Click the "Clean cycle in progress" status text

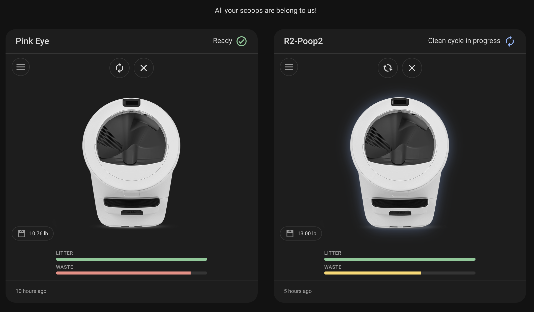(x=464, y=41)
